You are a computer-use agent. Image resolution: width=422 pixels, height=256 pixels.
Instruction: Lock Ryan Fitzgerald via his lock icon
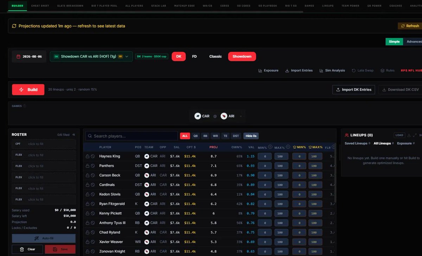[88, 204]
